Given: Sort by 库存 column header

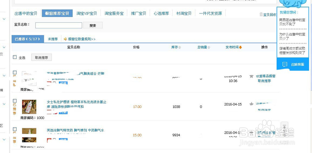Looking at the screenshot, I should 174,47.
